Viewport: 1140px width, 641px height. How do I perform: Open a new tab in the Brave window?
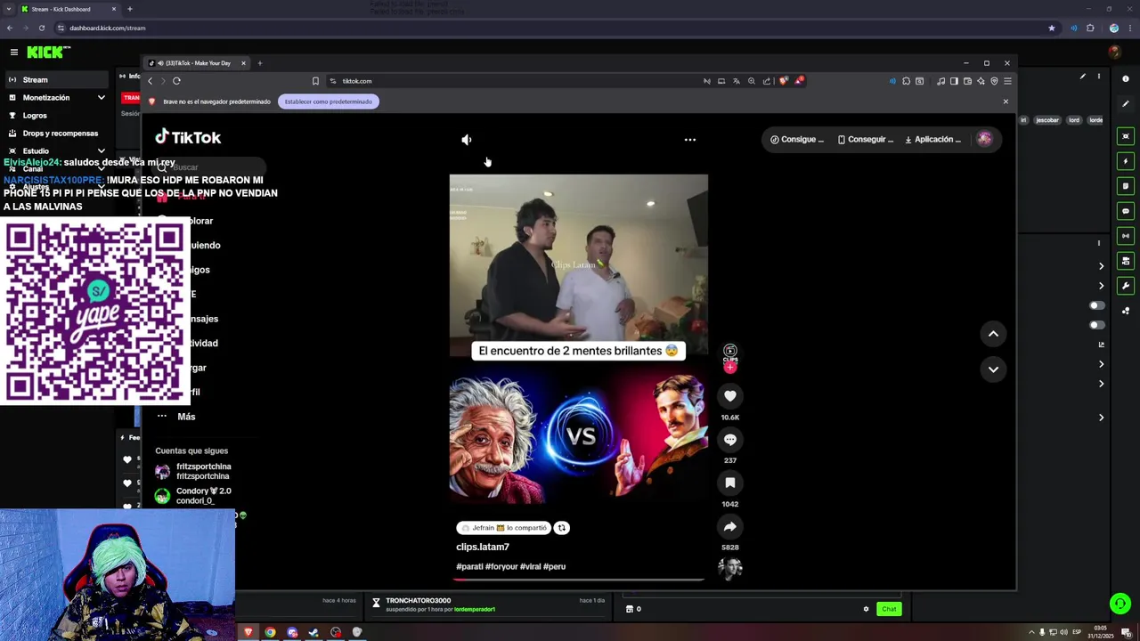pyautogui.click(x=260, y=63)
